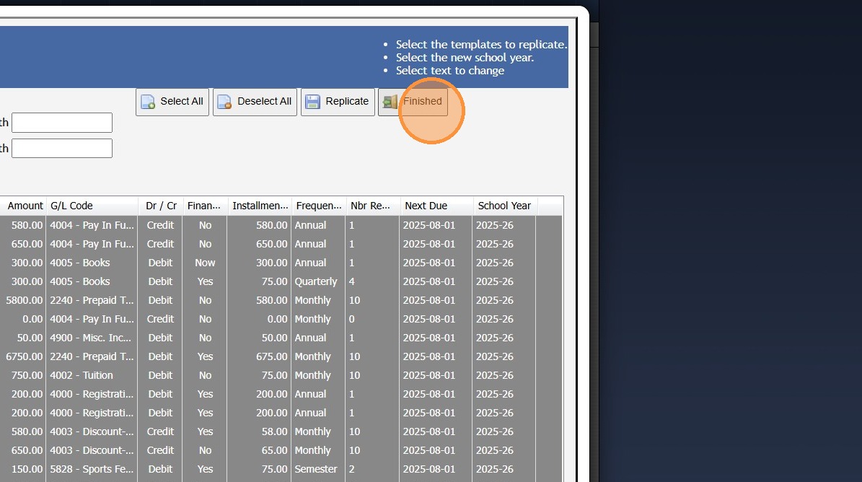Select the 750.00 amount cell
The image size is (862, 482).
point(23,375)
